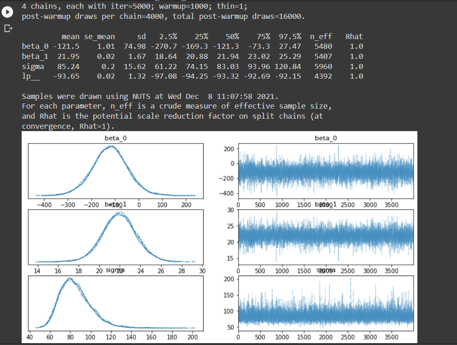
Task: Click the sigma trace plot
Action: (x=326, y=303)
